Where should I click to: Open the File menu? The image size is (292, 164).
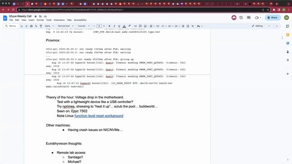click(x=11, y=20)
